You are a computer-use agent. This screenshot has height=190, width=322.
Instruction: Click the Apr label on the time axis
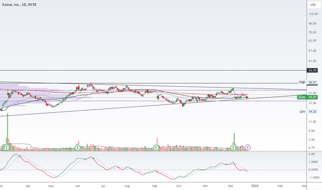(x=28, y=186)
